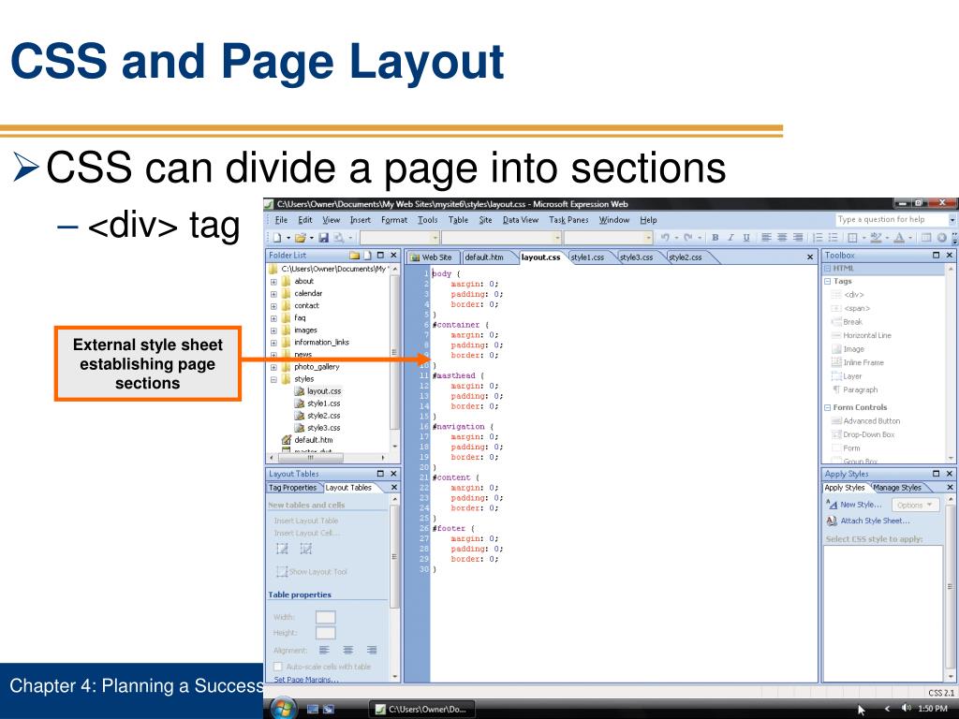
Task: Expand the calendar folder
Action: [274, 294]
